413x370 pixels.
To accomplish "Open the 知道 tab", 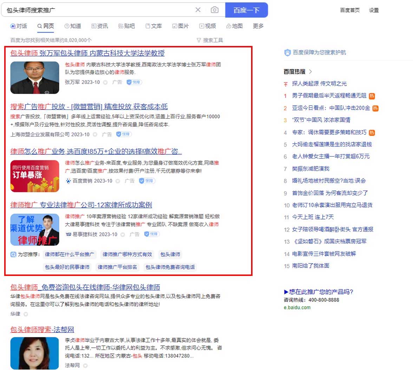I will tap(73, 26).
